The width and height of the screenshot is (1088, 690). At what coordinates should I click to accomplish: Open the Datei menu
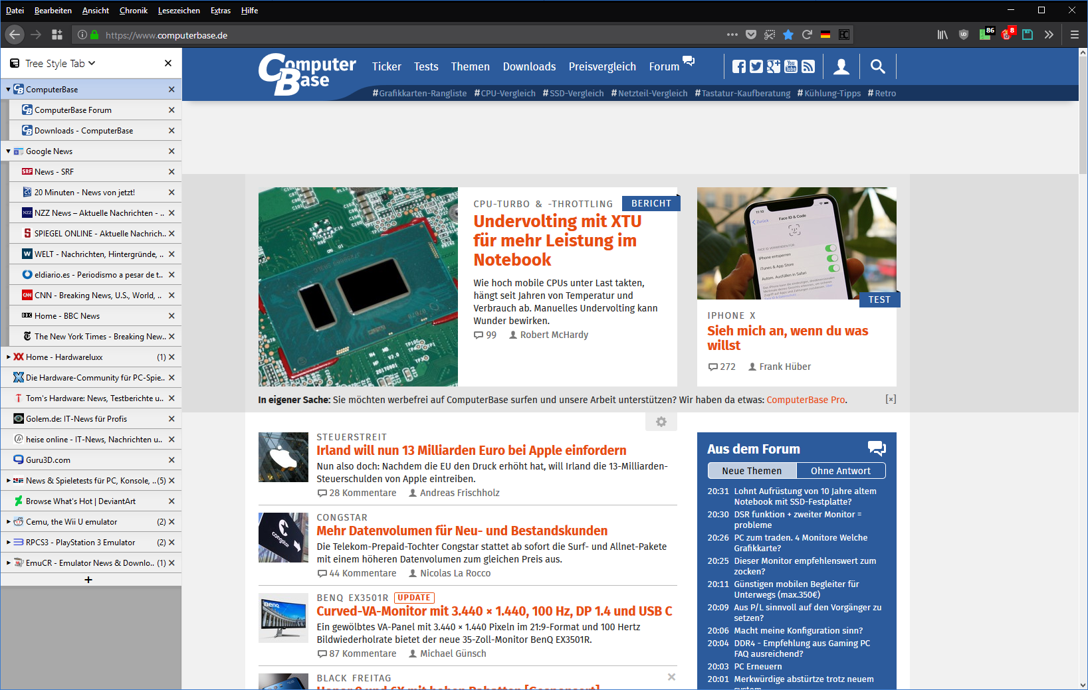(15, 10)
